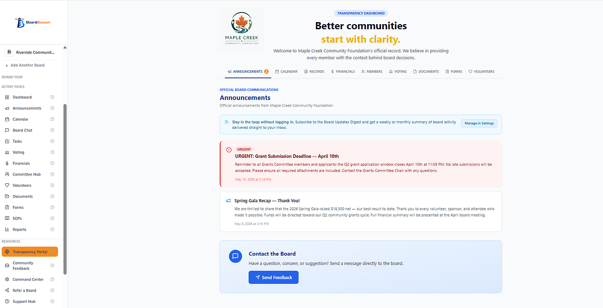The width and height of the screenshot is (603, 308).
Task: Click the Maple Creek Community Foundation logo
Action: (241, 28)
